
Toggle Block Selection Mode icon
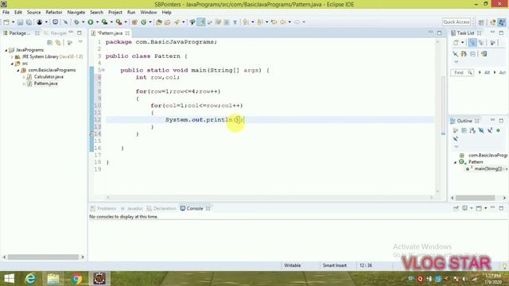(227, 22)
